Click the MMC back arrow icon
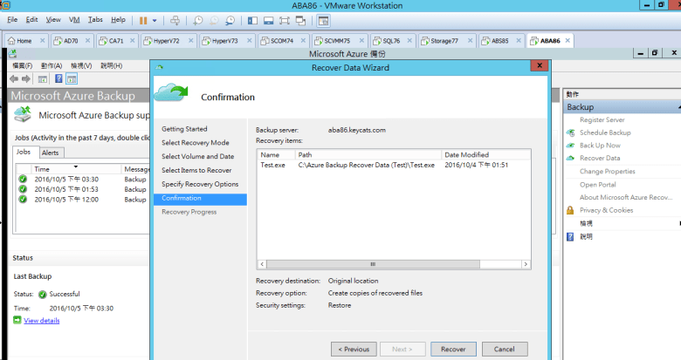 [13, 78]
